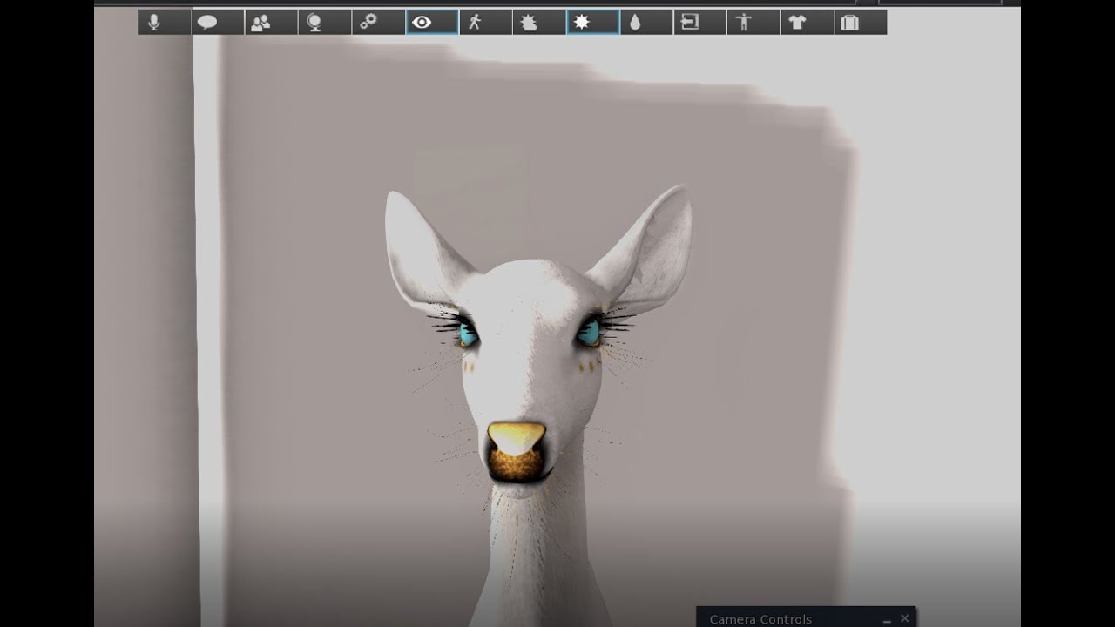Open the chat speech bubble

click(x=217, y=23)
